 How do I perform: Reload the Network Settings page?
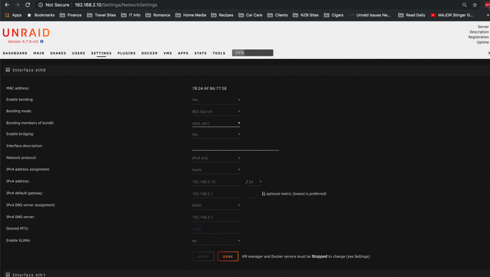click(27, 5)
